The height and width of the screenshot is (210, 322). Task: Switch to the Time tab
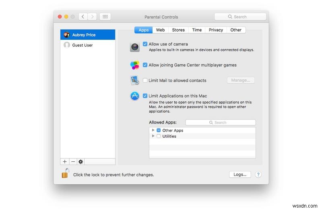tap(197, 30)
